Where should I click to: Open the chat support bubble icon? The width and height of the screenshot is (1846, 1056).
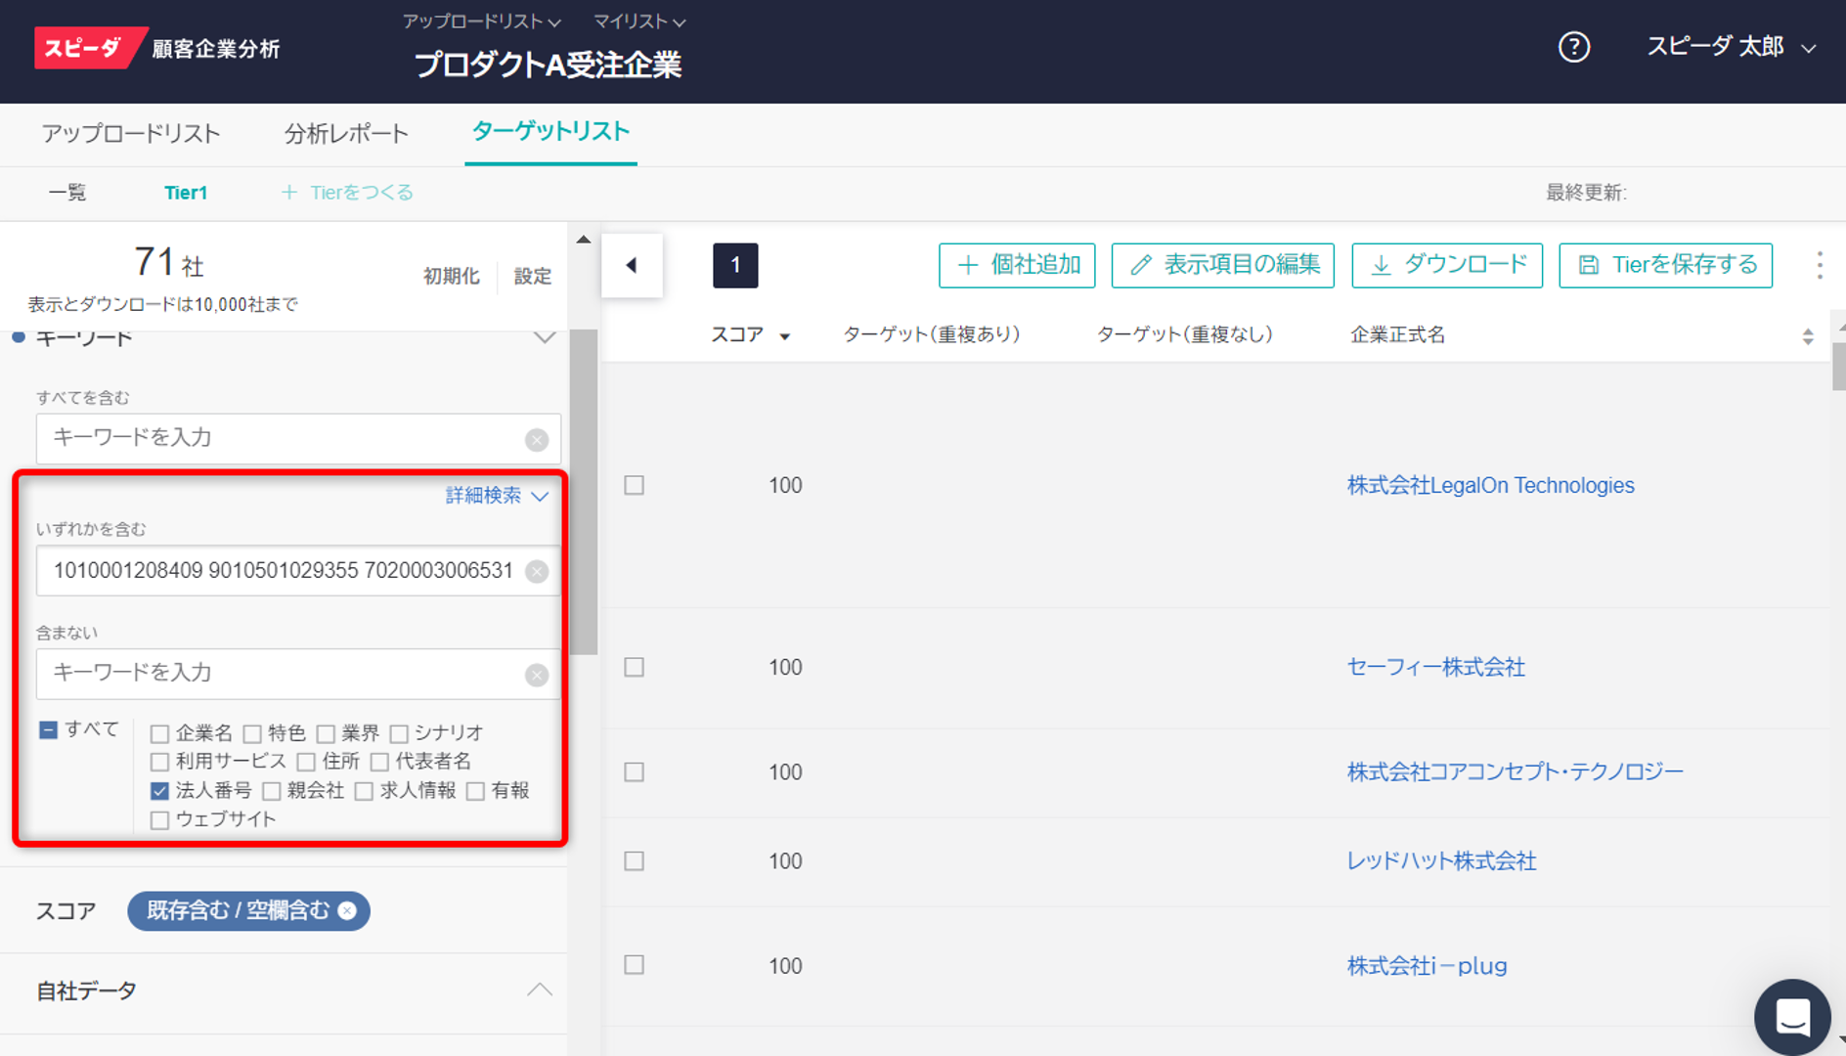(1792, 1015)
